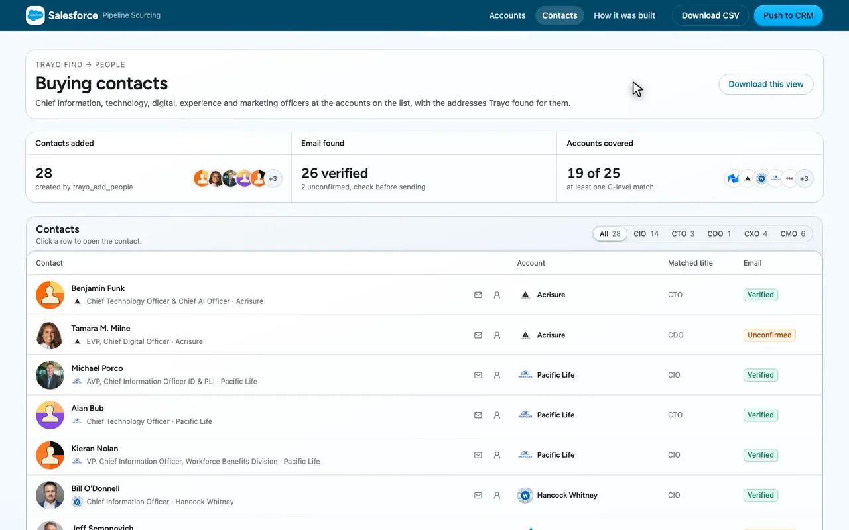This screenshot has height=530, width=849.
Task: Click the Matched title column header
Action: click(x=690, y=263)
